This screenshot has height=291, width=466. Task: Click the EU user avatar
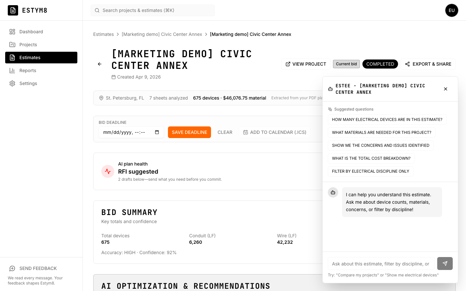click(x=451, y=10)
